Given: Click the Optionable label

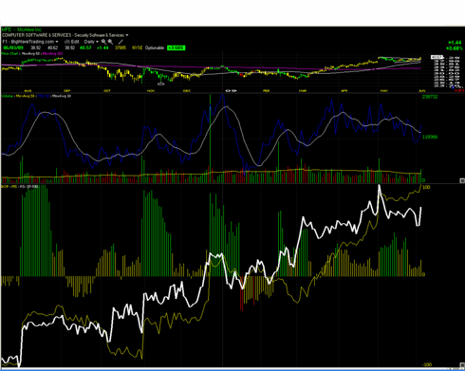Looking at the screenshot, I should [x=155, y=47].
